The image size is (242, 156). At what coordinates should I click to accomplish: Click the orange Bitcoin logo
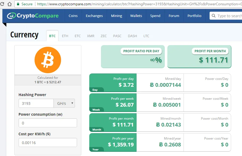coord(48,60)
